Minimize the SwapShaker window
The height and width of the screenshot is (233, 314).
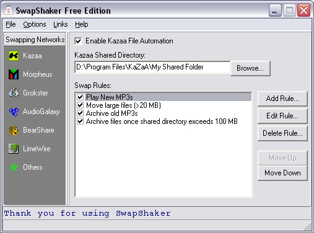pyautogui.click(x=275, y=11)
